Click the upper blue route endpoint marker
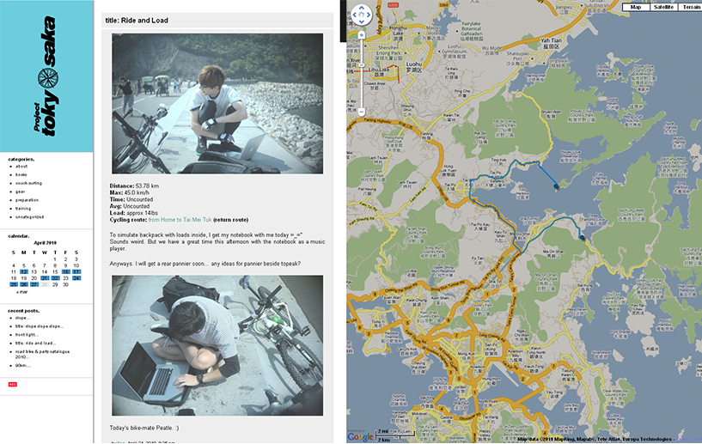702x444 pixels. [556, 186]
